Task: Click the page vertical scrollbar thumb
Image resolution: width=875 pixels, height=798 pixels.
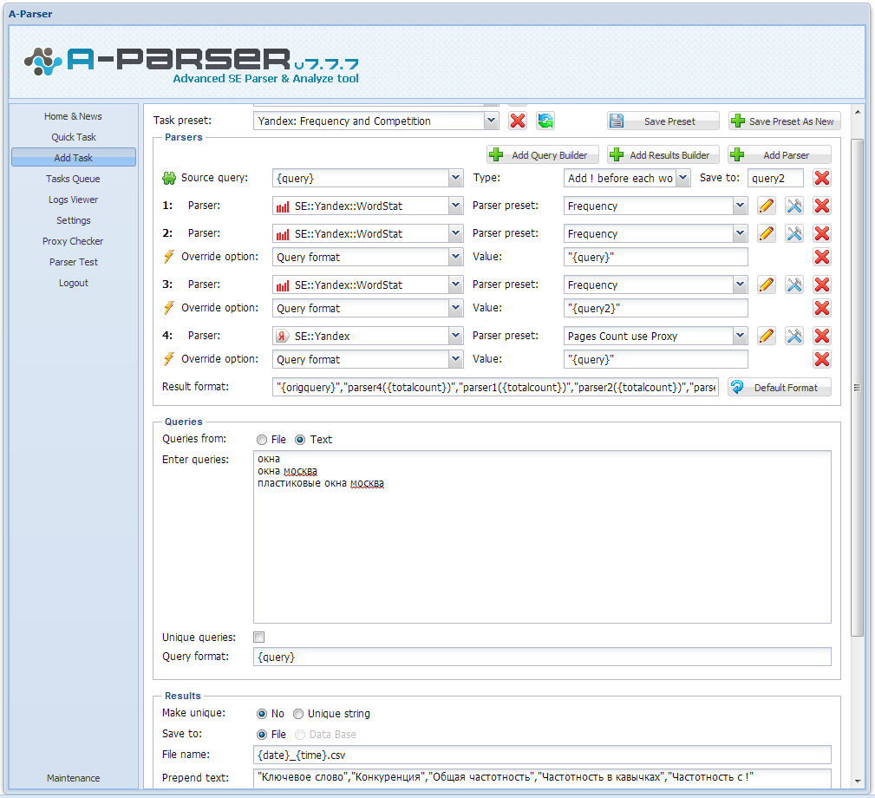Action: pos(857,387)
